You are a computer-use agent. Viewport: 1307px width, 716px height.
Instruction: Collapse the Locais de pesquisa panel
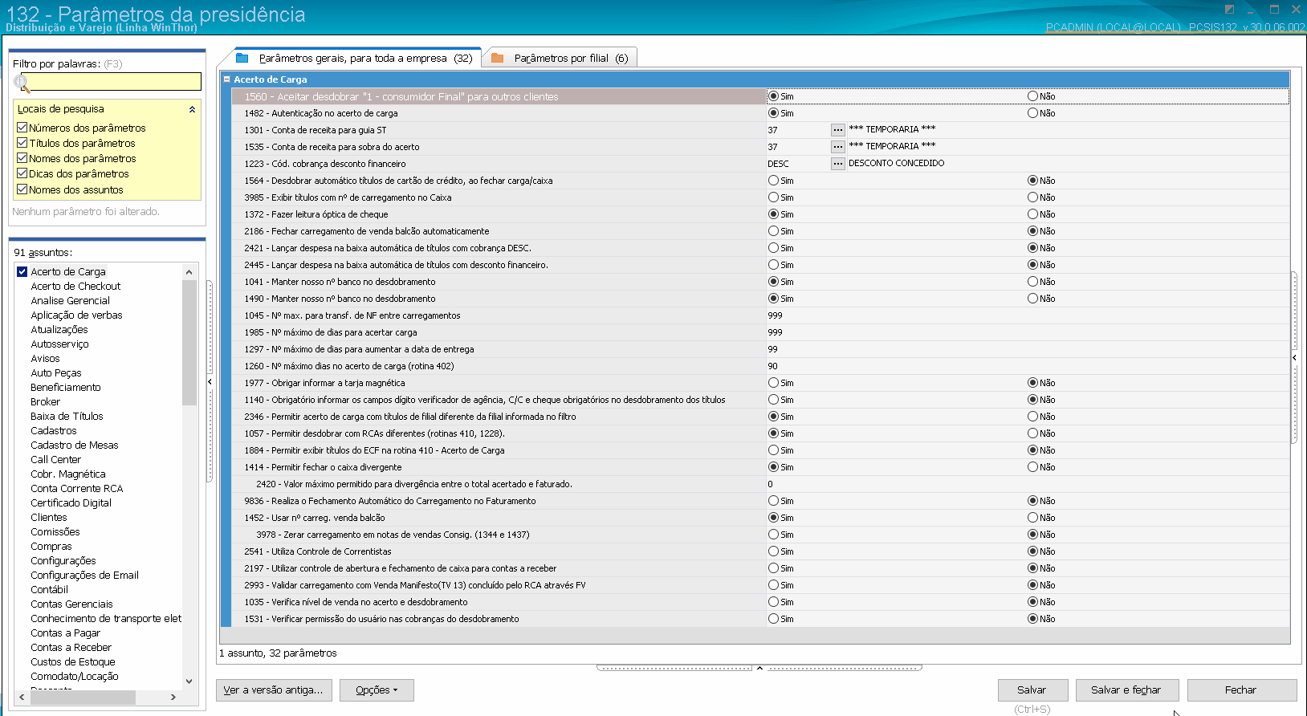[x=192, y=109]
